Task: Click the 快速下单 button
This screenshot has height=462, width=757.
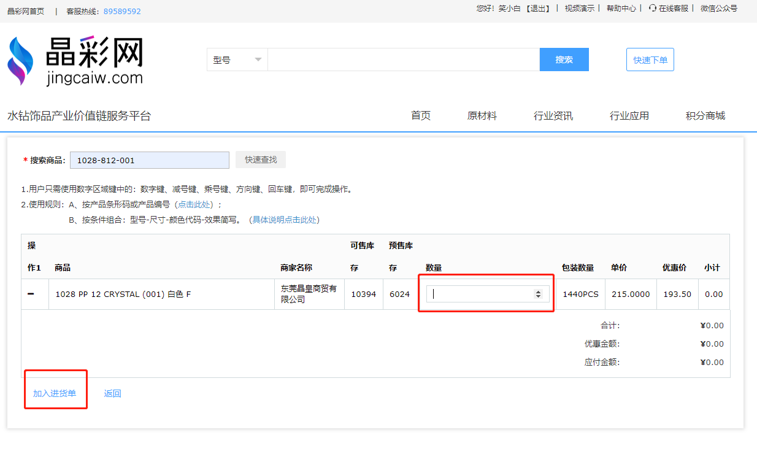Action: pyautogui.click(x=650, y=60)
